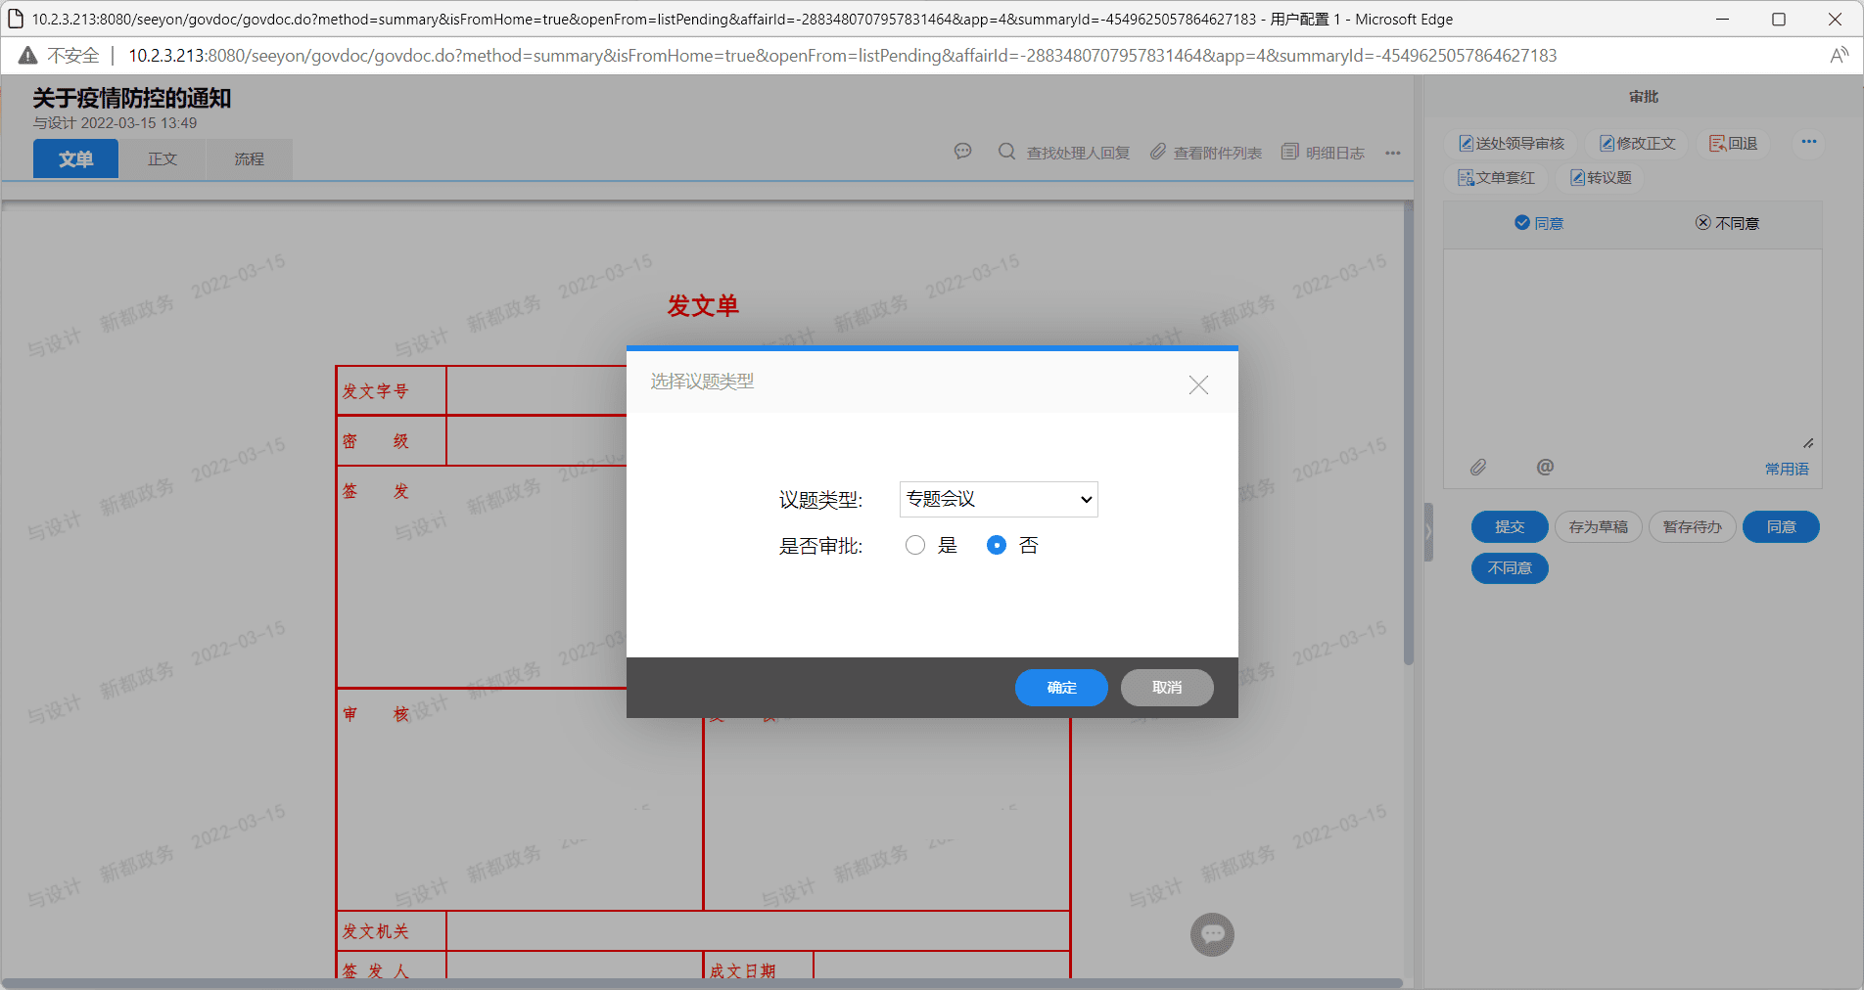Open the comment bubble icon in toolbar
The width and height of the screenshot is (1864, 990).
point(963,152)
